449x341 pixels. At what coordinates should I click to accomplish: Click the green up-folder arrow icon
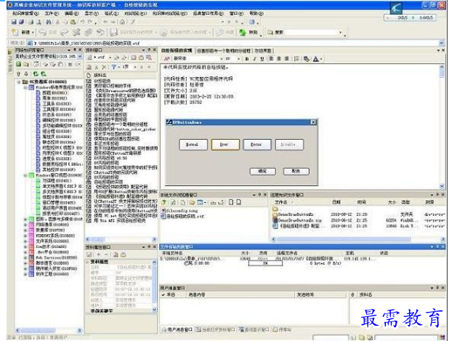point(164,202)
